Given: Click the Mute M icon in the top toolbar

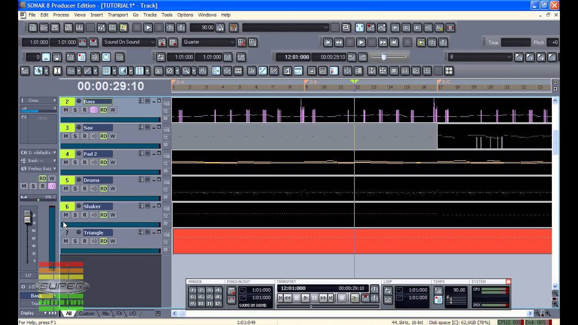Looking at the screenshot, I should coord(395,28).
